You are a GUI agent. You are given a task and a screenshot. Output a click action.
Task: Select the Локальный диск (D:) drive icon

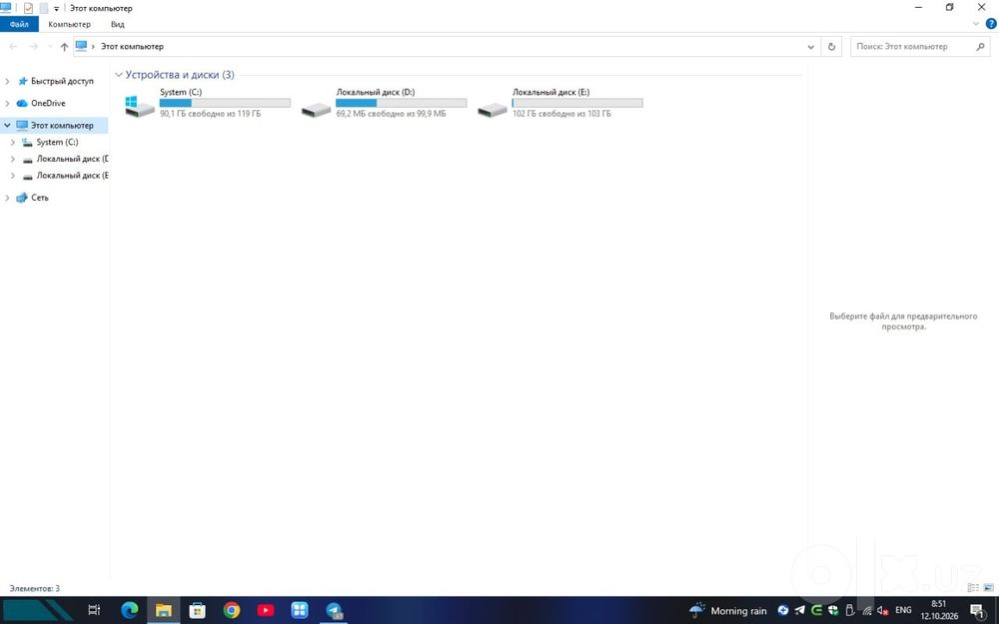pos(317,110)
